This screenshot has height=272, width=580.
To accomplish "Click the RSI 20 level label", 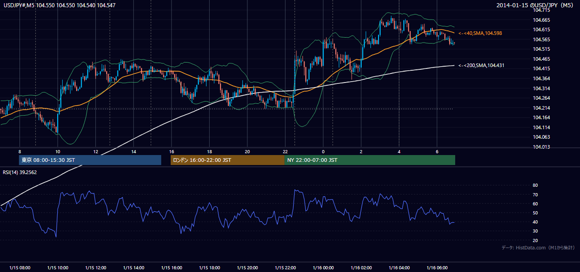I will 535,240.
